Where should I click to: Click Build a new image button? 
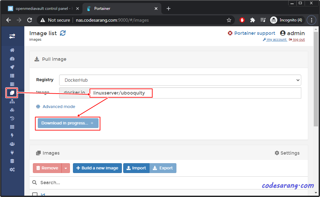point(97,168)
